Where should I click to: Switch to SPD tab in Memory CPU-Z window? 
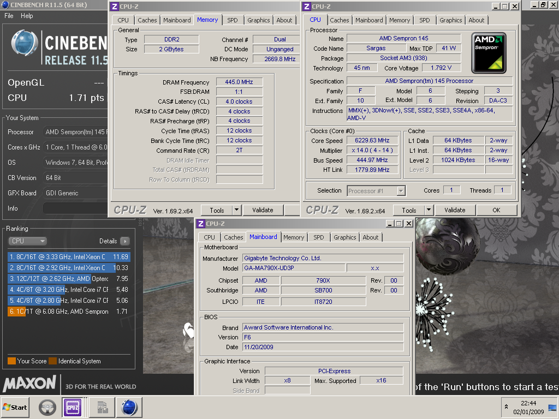tap(233, 20)
